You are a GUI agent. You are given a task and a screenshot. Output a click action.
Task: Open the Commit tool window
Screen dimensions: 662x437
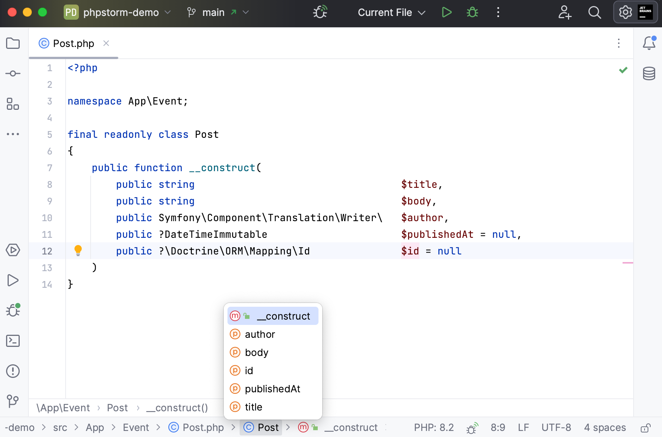point(13,73)
